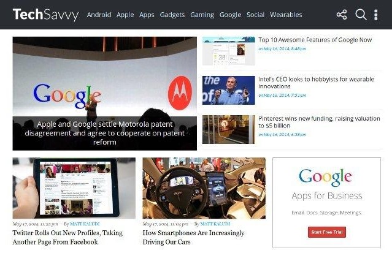Screen dimensions: 392x253
Task: Click the share icon in header
Action: 342,15
